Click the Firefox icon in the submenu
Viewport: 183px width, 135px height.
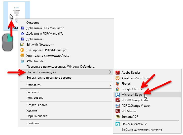tap(118, 84)
